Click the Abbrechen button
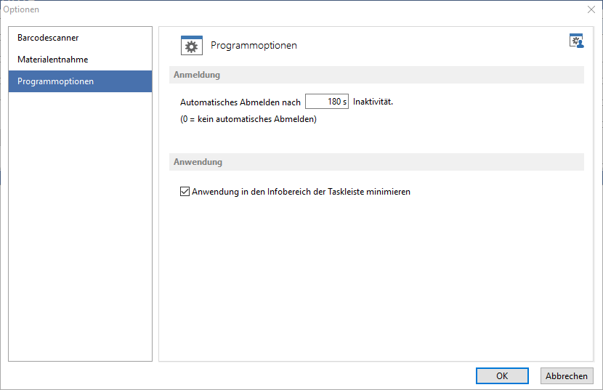The image size is (603, 390). click(567, 375)
